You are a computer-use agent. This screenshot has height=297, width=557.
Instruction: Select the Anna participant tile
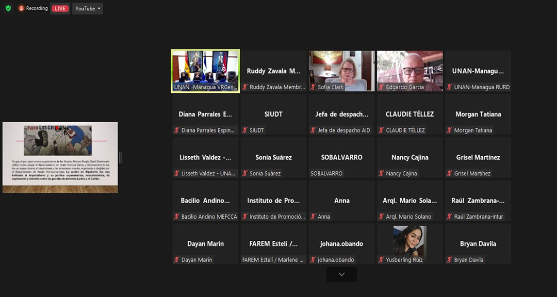[341, 201]
